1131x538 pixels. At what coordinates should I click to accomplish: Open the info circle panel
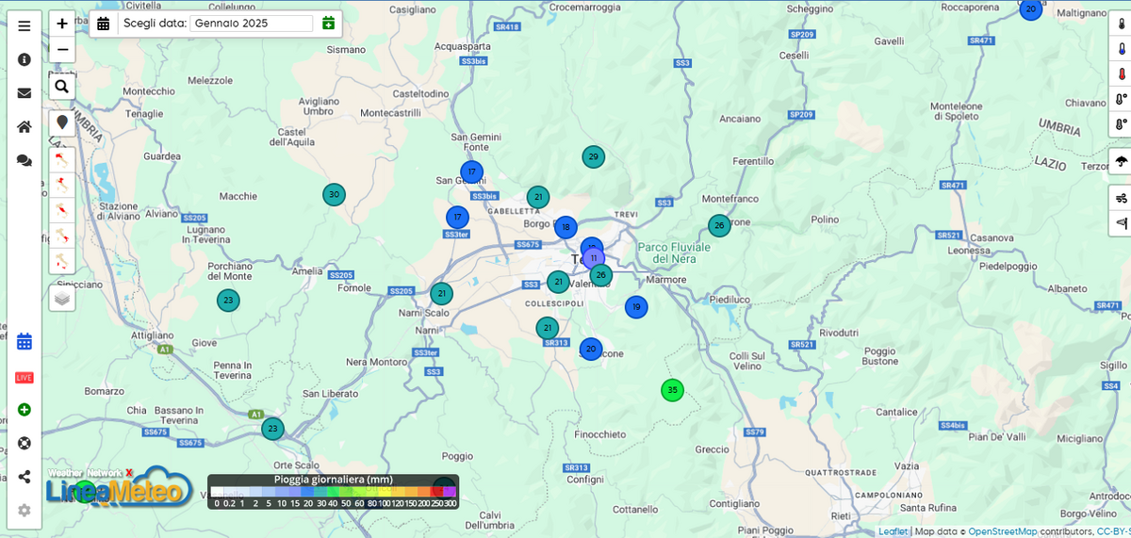click(x=25, y=59)
